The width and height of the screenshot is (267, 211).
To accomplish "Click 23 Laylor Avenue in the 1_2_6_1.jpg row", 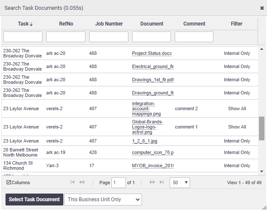I will pyautogui.click(x=21, y=141).
